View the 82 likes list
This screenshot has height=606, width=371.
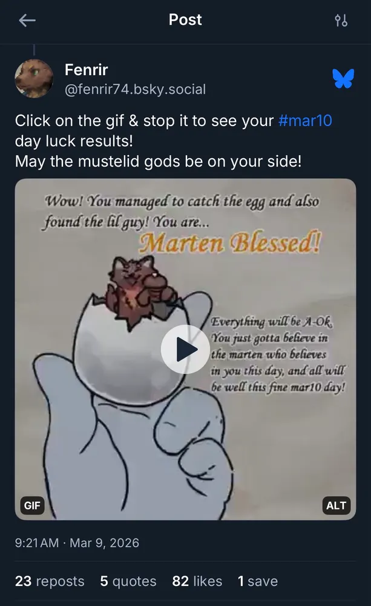pos(197,581)
